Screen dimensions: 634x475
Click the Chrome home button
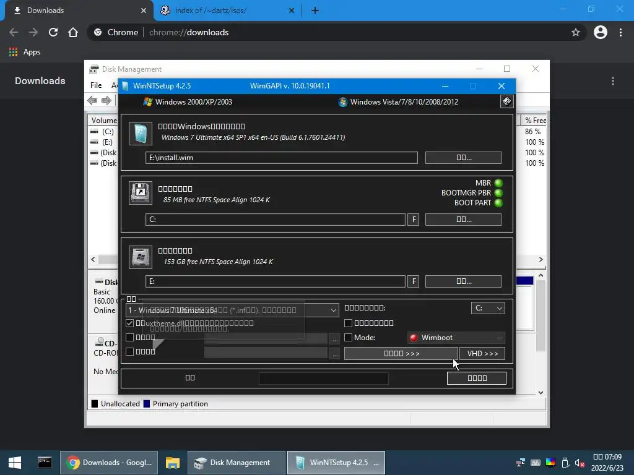pos(73,32)
